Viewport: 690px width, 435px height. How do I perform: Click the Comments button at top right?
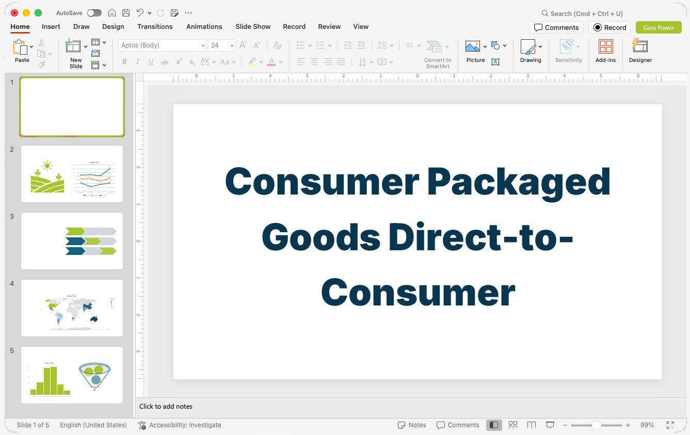click(x=556, y=28)
